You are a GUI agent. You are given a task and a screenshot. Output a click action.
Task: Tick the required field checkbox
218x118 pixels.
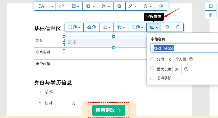(152, 78)
